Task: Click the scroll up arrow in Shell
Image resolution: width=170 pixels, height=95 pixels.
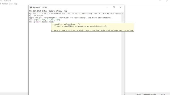Action: point(123,13)
